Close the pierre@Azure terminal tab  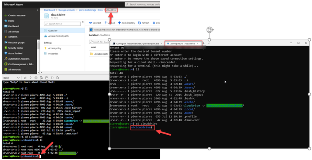[x=198, y=44]
